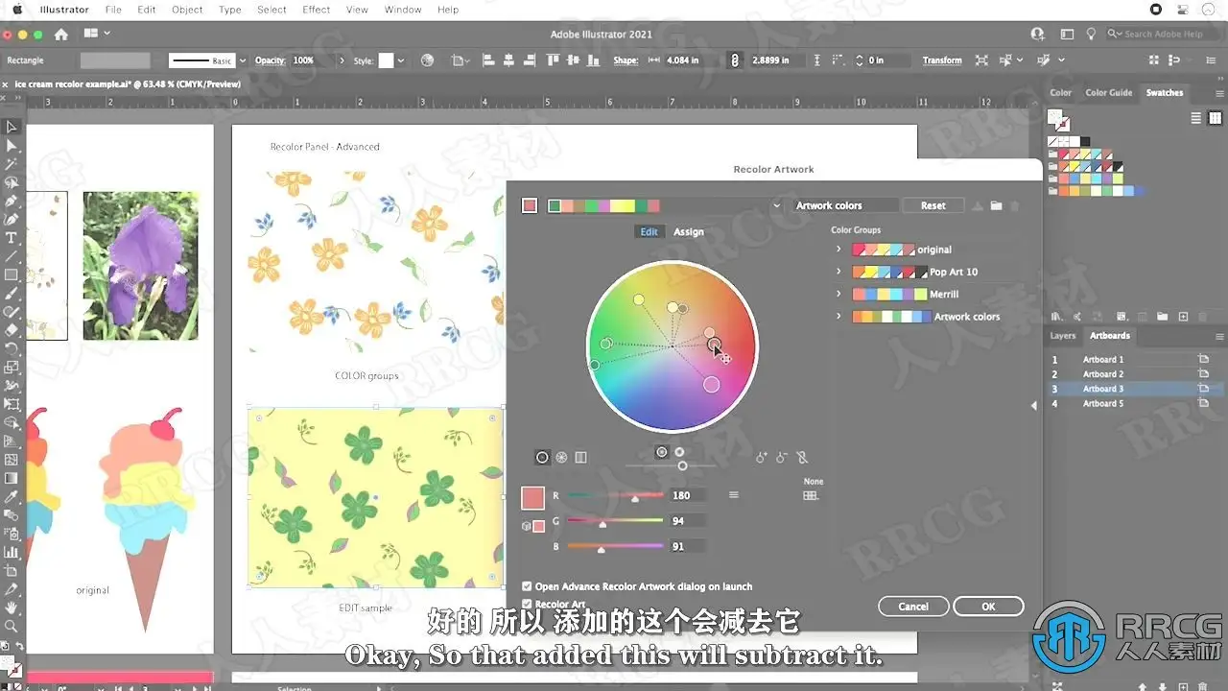Image resolution: width=1228 pixels, height=691 pixels.
Task: Click the horizontal align left icon
Action: point(487,60)
